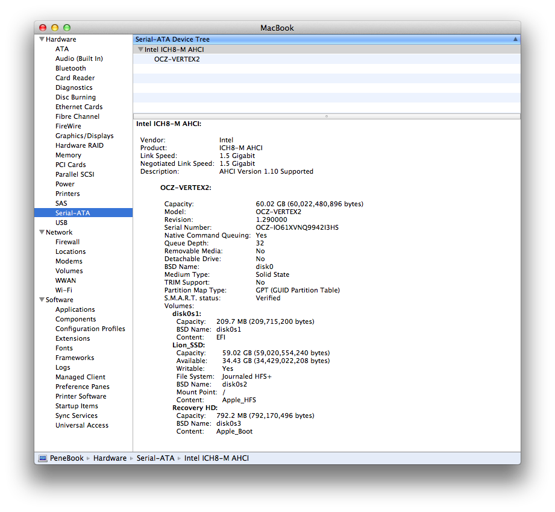The width and height of the screenshot is (555, 512).
Task: Select Components in the sidebar
Action: pyautogui.click(x=75, y=319)
